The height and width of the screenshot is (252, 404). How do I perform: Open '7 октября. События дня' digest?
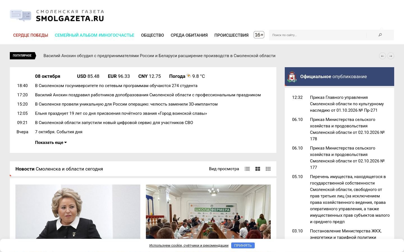coord(59,132)
